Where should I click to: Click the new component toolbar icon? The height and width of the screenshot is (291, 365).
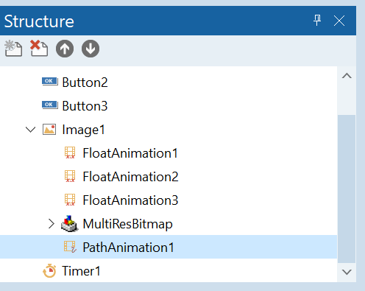[x=13, y=49]
